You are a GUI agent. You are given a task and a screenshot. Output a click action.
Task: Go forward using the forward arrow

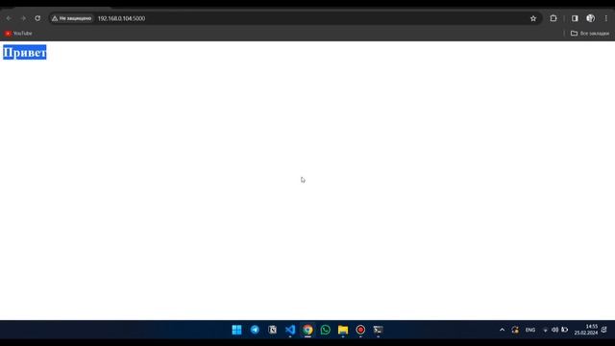point(23,18)
